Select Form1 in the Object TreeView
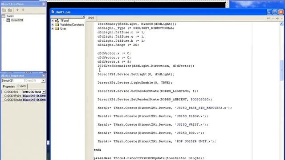The width and height of the screenshot is (285, 160). (x=10, y=16)
